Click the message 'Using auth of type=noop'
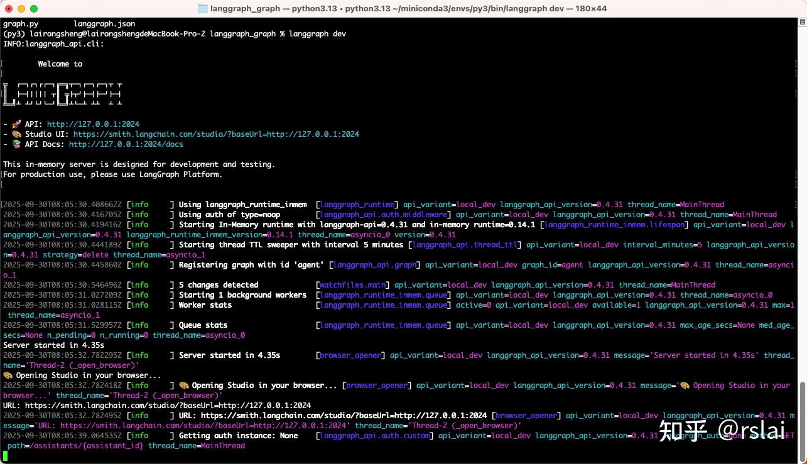This screenshot has height=464, width=807. (230, 215)
